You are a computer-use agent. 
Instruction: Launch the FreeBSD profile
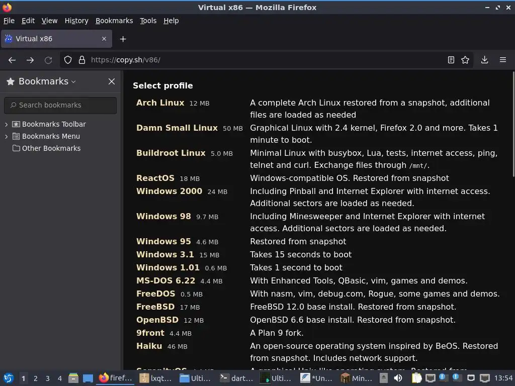click(x=155, y=307)
